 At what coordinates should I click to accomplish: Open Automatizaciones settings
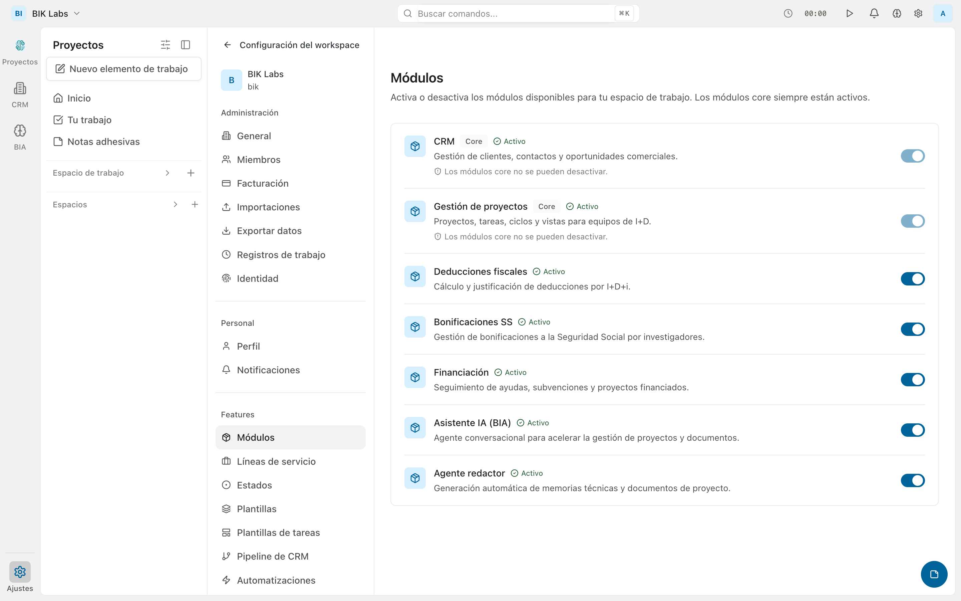click(x=290, y=580)
